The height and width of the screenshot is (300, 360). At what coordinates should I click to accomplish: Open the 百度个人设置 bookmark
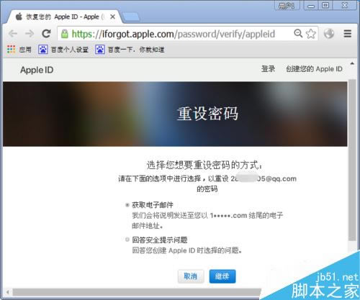coord(63,50)
